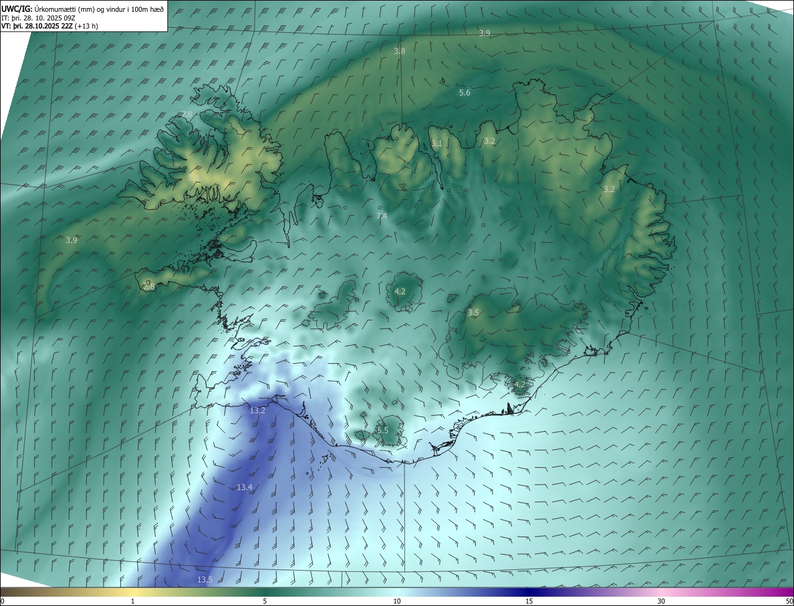Pick the pink legend color near 30
The image size is (794, 606).
(x=661, y=592)
